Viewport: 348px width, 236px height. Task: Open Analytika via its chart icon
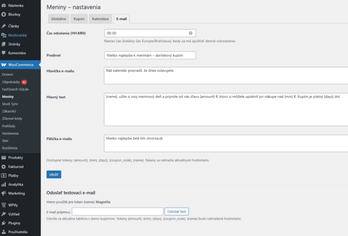click(4, 184)
